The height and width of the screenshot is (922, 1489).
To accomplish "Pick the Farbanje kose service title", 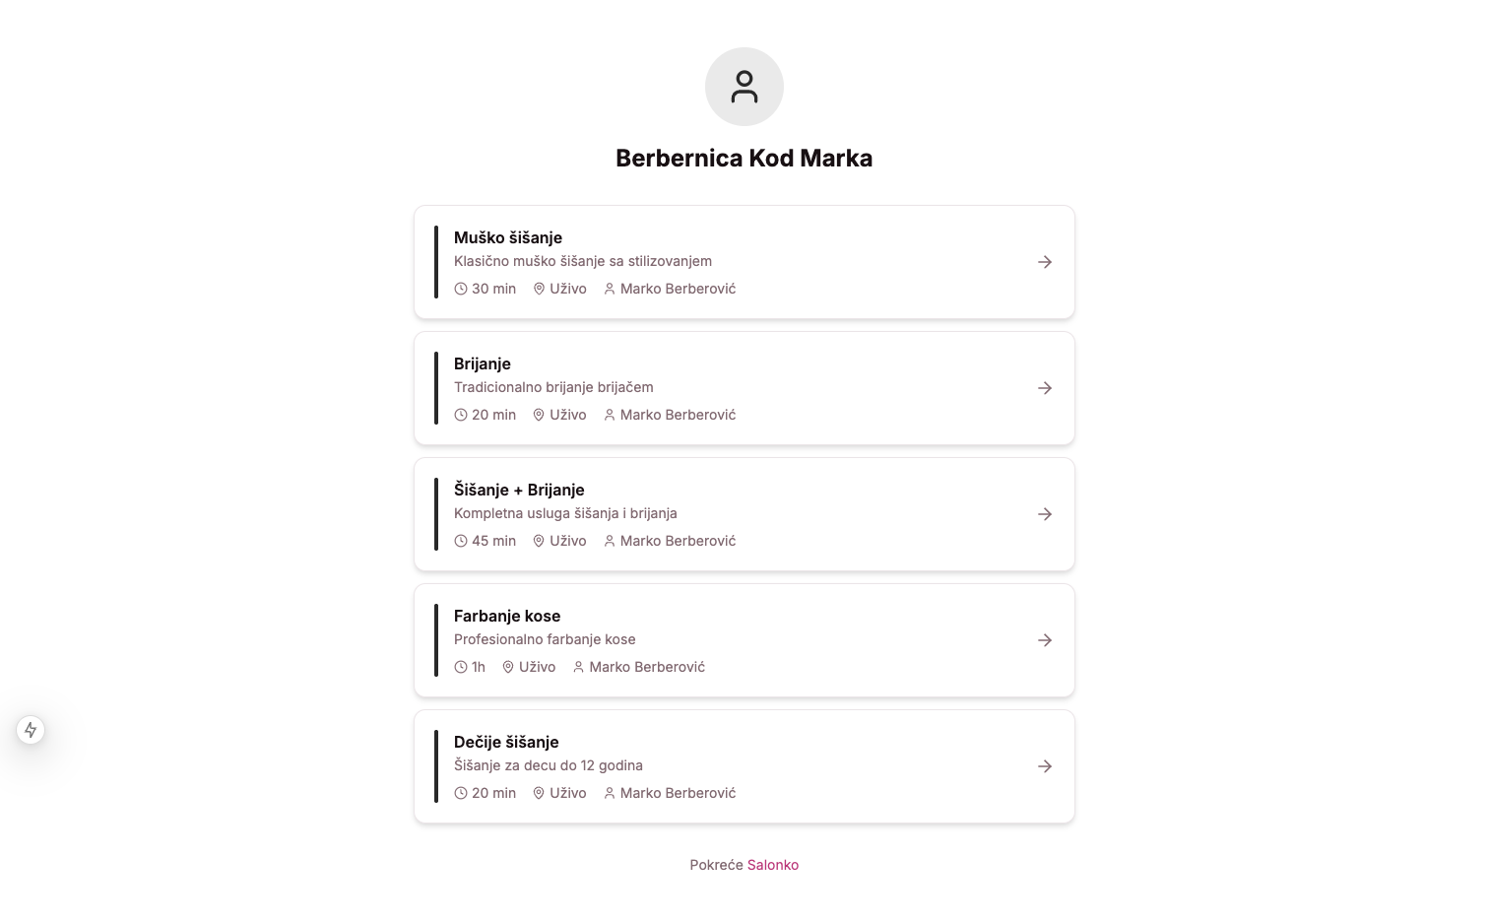I will [506, 616].
